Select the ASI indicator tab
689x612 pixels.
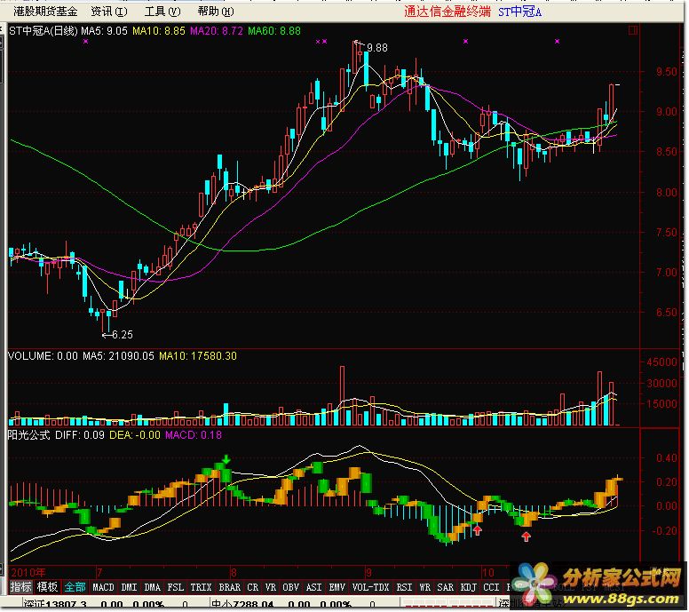click(x=313, y=587)
